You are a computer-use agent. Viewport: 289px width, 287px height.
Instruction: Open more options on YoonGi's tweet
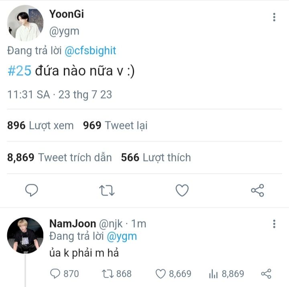pyautogui.click(x=274, y=17)
